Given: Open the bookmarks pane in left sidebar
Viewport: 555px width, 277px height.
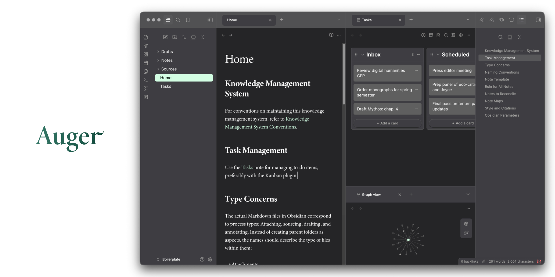Looking at the screenshot, I should click(x=188, y=20).
